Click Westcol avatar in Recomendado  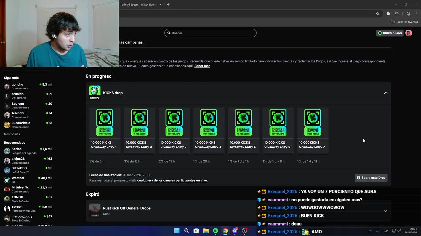tap(7, 180)
